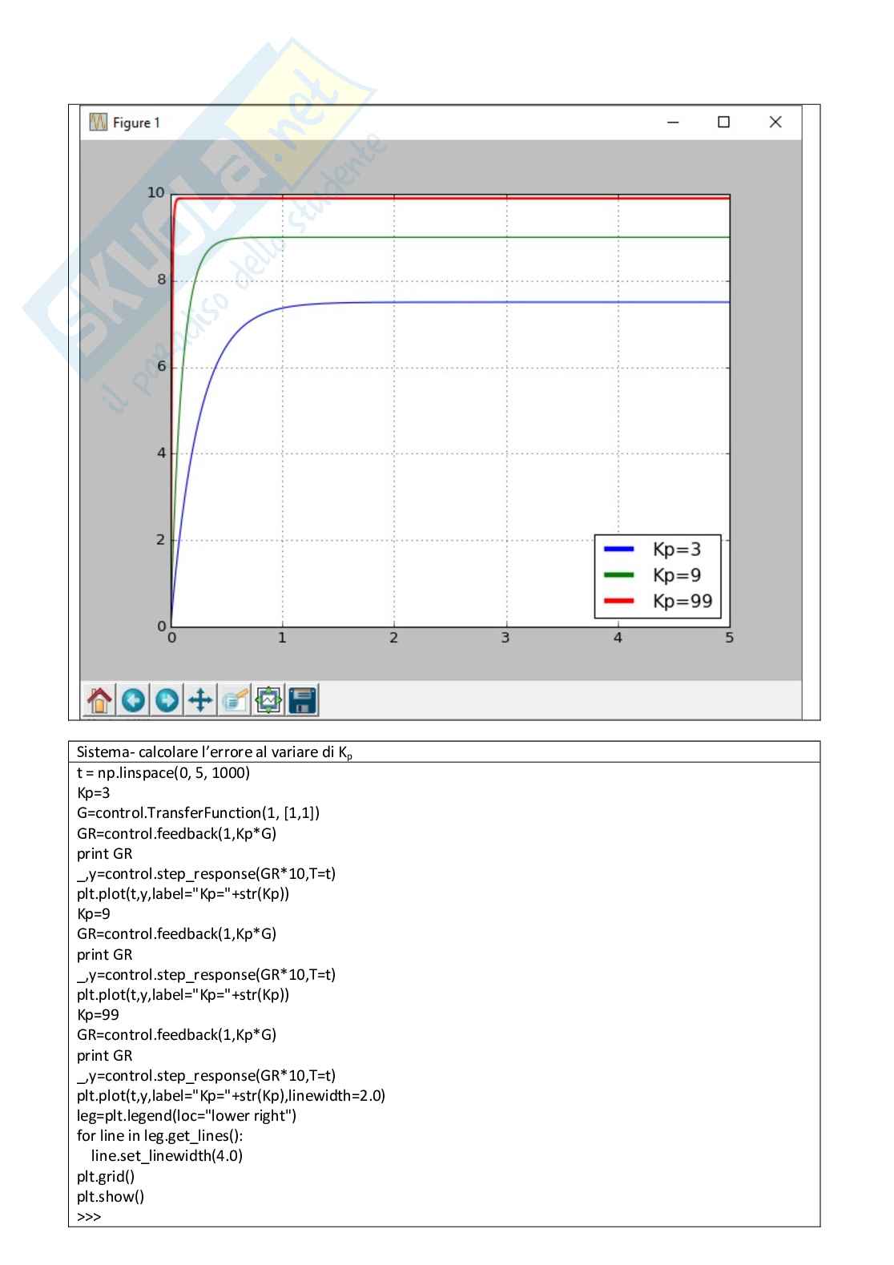Click the >>> prompt below the code
The image size is (894, 1265).
pyautogui.click(x=89, y=1216)
